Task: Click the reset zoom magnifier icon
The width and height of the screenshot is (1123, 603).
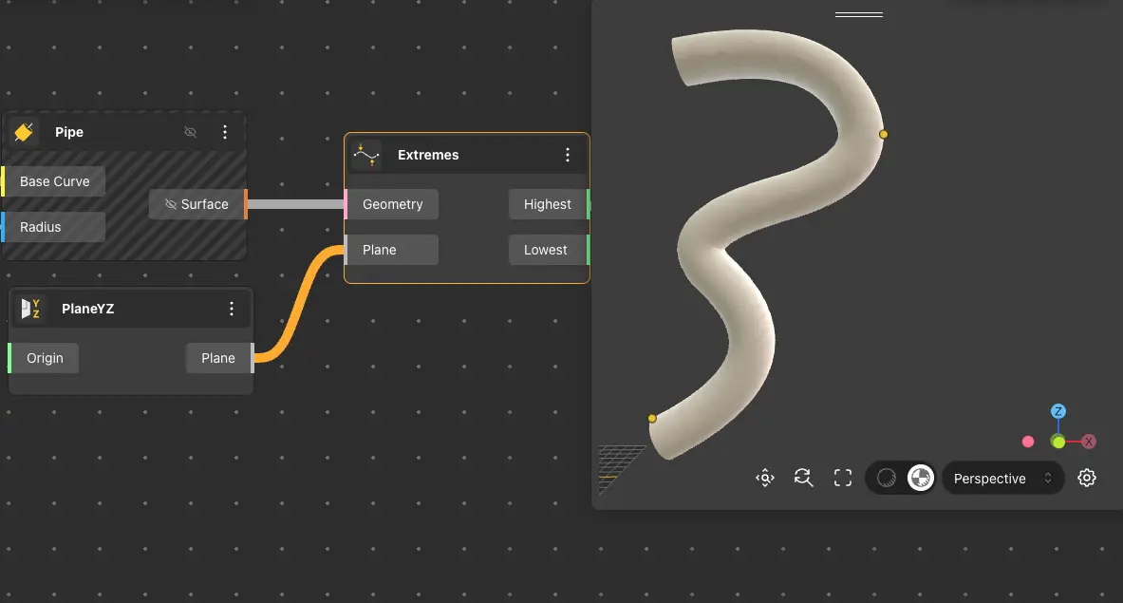Action: [x=804, y=478]
